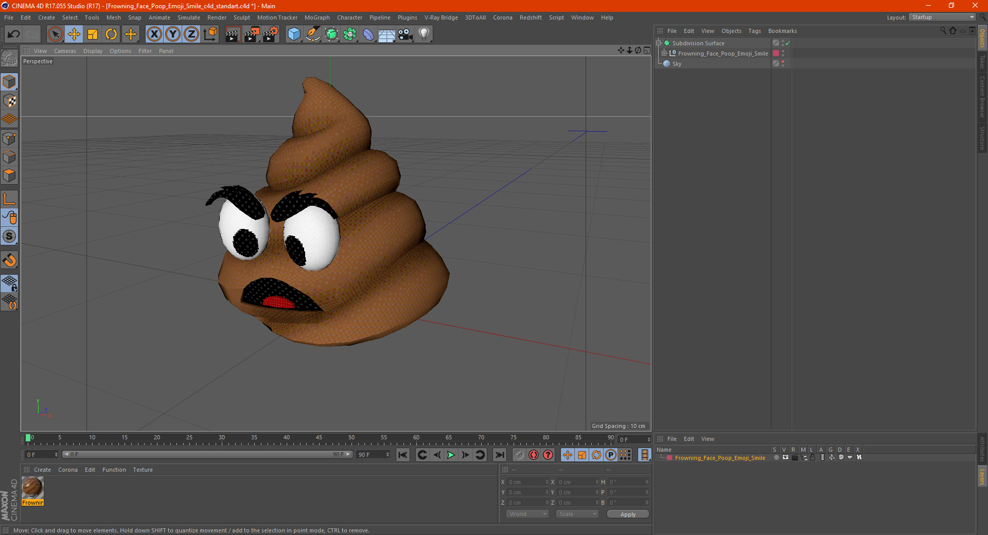This screenshot has height=535, width=988.
Task: Toggle visibility dots for Frowning_Face_Poop_Emoji_Smile object
Action: click(783, 53)
